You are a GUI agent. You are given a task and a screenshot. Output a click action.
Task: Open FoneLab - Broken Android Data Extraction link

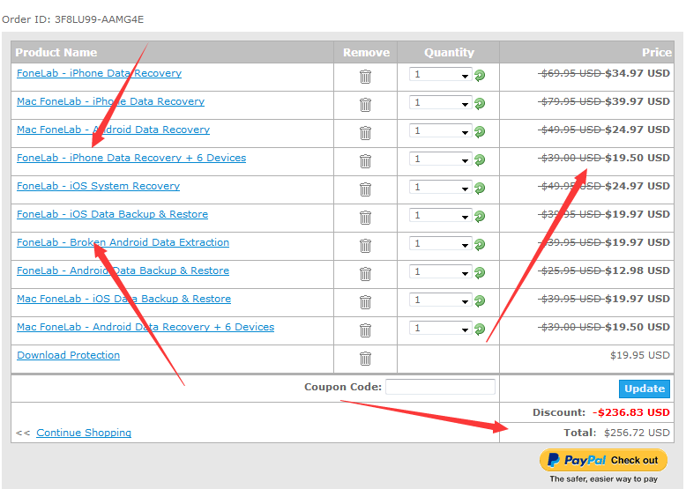tap(123, 242)
